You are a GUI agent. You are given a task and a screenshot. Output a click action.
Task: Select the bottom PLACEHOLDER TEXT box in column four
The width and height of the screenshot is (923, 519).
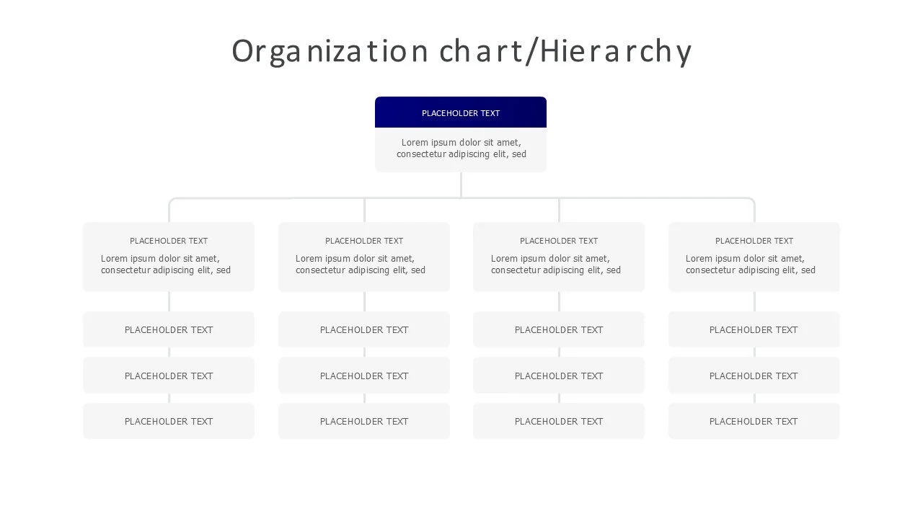coord(754,421)
